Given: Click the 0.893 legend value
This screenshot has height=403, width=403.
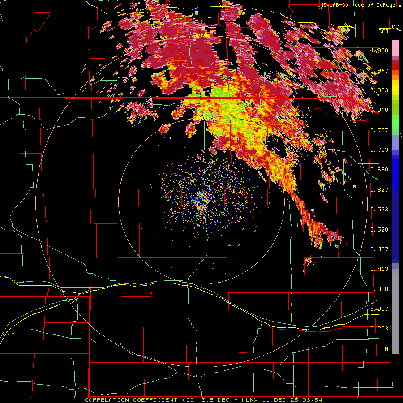Looking at the screenshot, I should pos(379,90).
